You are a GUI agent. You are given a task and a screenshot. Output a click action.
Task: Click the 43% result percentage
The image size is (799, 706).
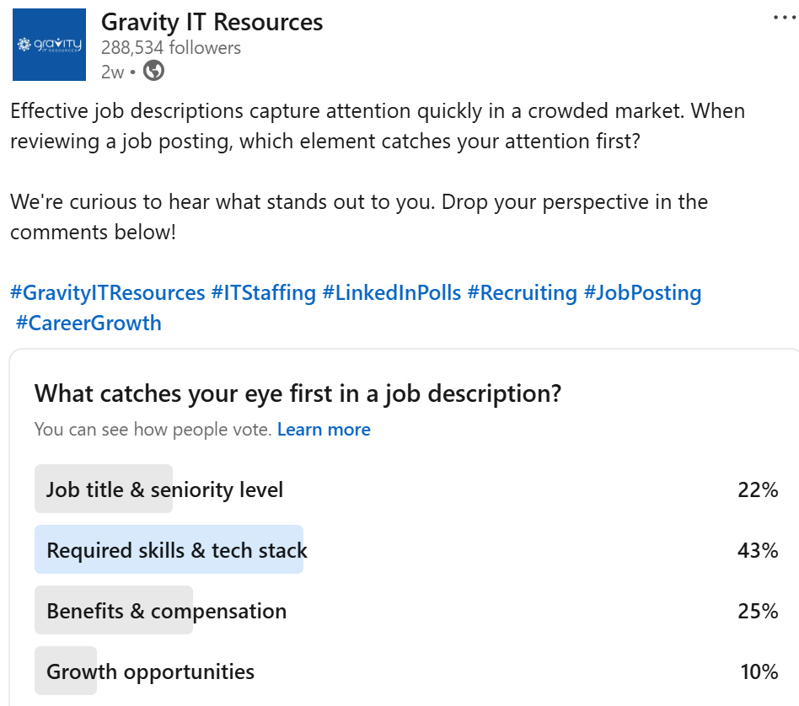tap(757, 551)
